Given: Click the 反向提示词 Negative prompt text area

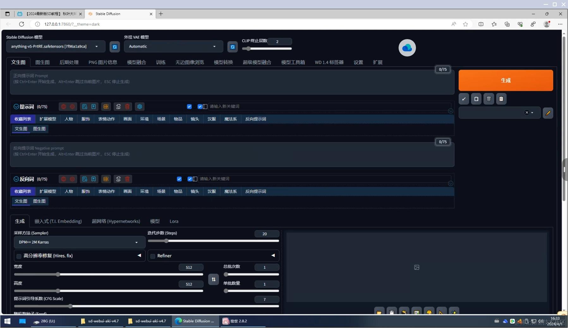Looking at the screenshot, I should (x=232, y=155).
